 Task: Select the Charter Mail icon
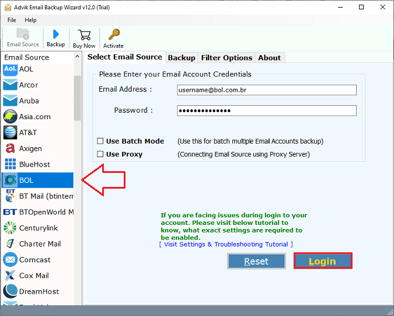(x=10, y=244)
